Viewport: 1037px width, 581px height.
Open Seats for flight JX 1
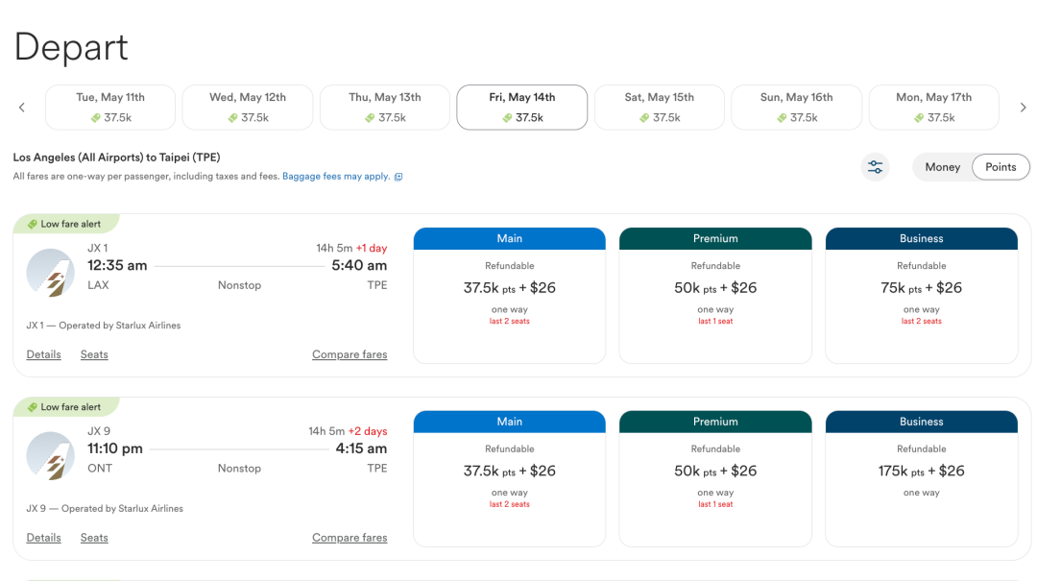pos(94,354)
